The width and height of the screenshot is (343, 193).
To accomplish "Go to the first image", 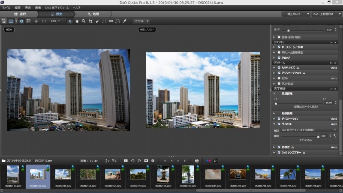I will click(x=165, y=161).
